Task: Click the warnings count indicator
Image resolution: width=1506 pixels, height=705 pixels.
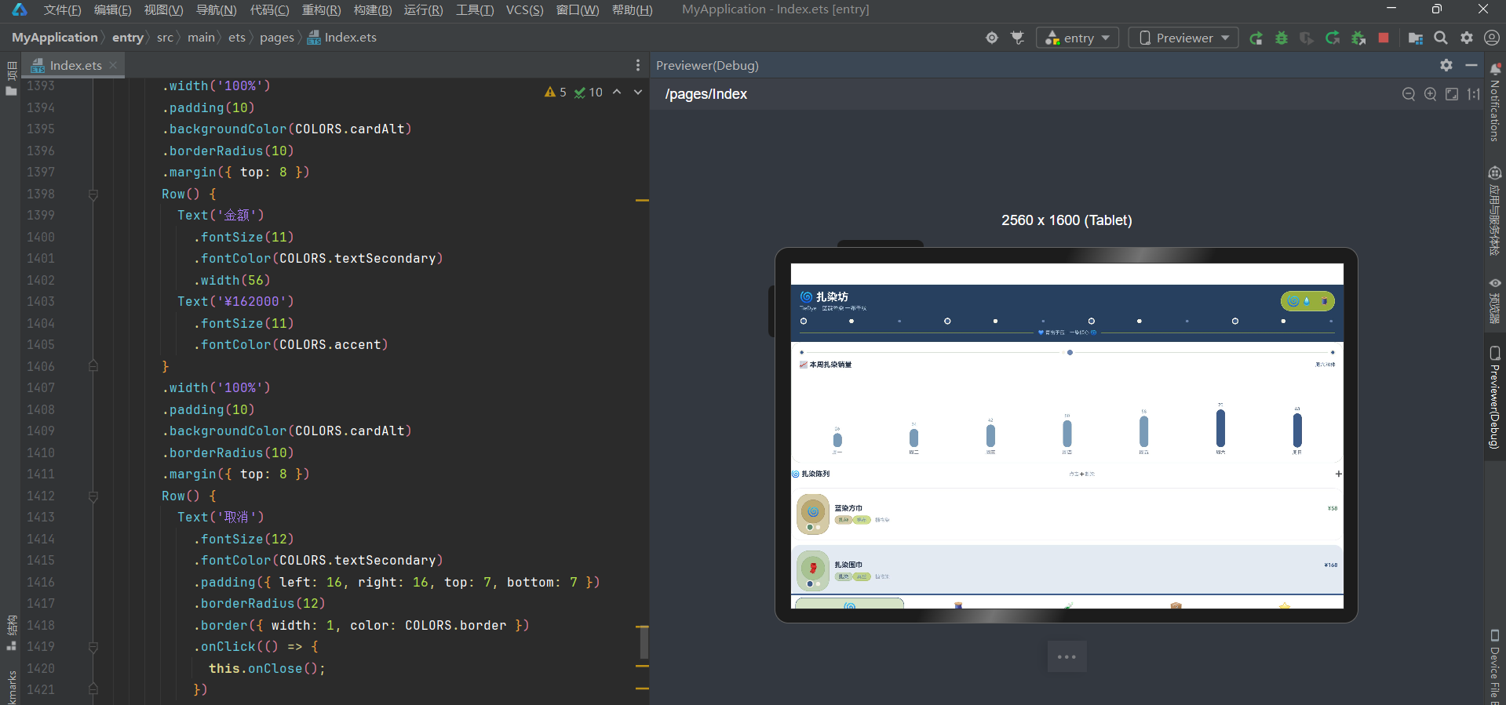Action: point(556,93)
